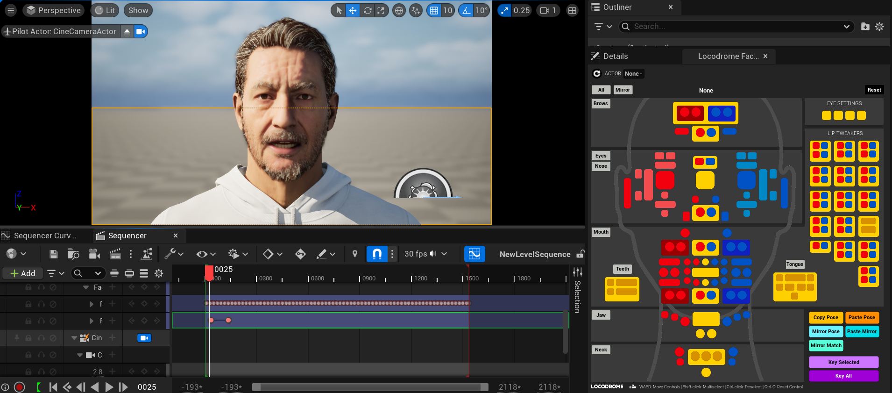
Task: Eject from piloted CineCameraActor
Action: click(x=127, y=31)
